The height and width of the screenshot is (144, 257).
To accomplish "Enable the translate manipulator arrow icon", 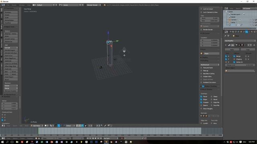I will tap(59, 126).
